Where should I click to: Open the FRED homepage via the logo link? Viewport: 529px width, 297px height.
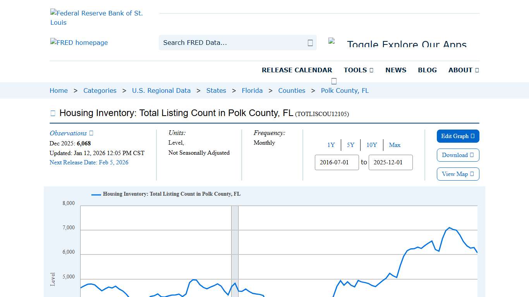(x=79, y=43)
